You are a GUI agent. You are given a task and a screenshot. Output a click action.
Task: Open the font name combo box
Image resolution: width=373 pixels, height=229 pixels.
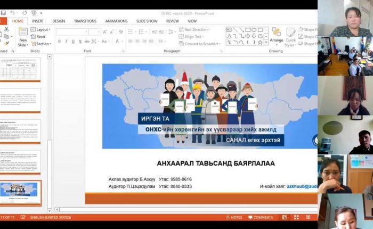tap(72, 31)
